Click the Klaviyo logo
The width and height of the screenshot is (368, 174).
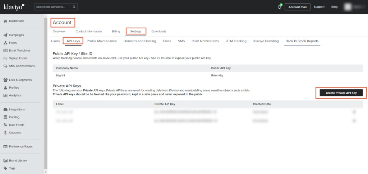click(x=14, y=7)
